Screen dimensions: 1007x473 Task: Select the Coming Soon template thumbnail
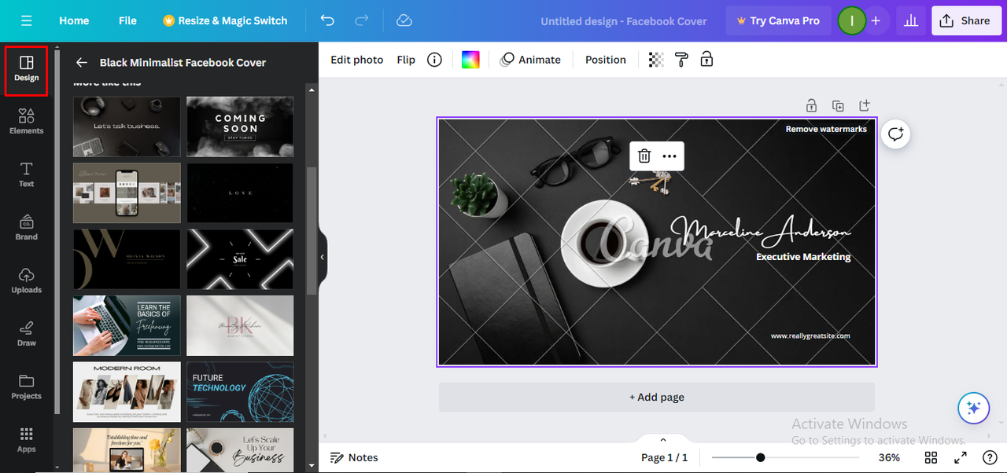click(240, 126)
